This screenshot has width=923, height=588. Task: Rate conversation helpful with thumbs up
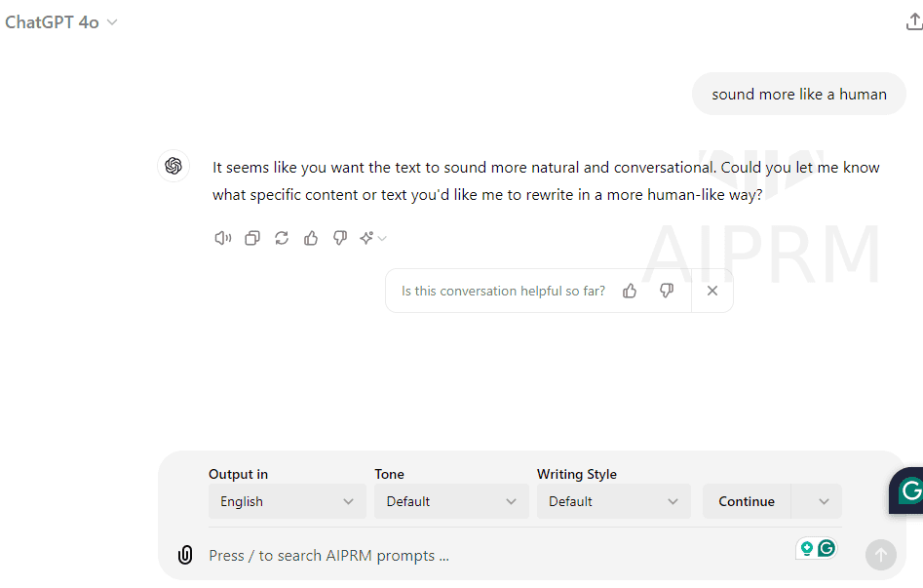coord(630,291)
